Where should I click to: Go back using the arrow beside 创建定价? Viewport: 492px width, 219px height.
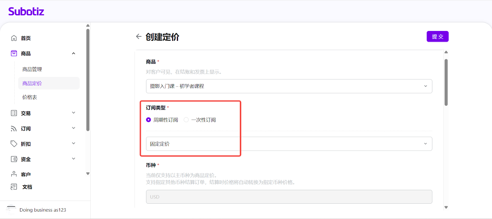click(x=139, y=36)
